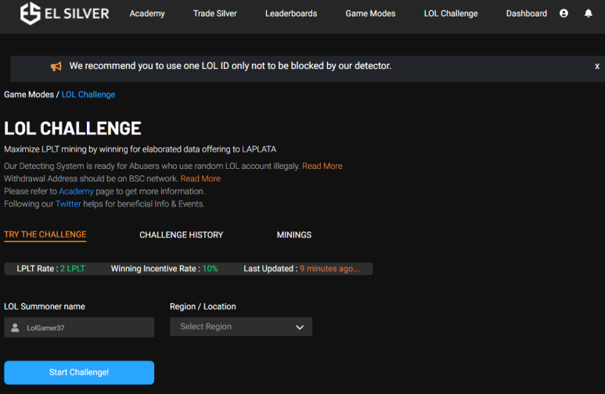The width and height of the screenshot is (605, 394).
Task: Click Game Modes breadcrumb
Action: point(29,95)
